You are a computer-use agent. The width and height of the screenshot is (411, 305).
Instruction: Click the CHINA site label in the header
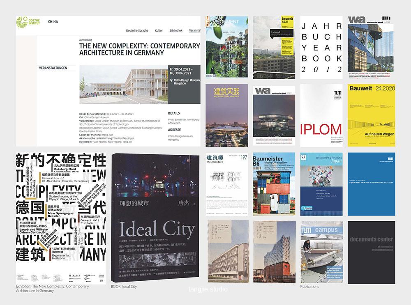pos(53,21)
